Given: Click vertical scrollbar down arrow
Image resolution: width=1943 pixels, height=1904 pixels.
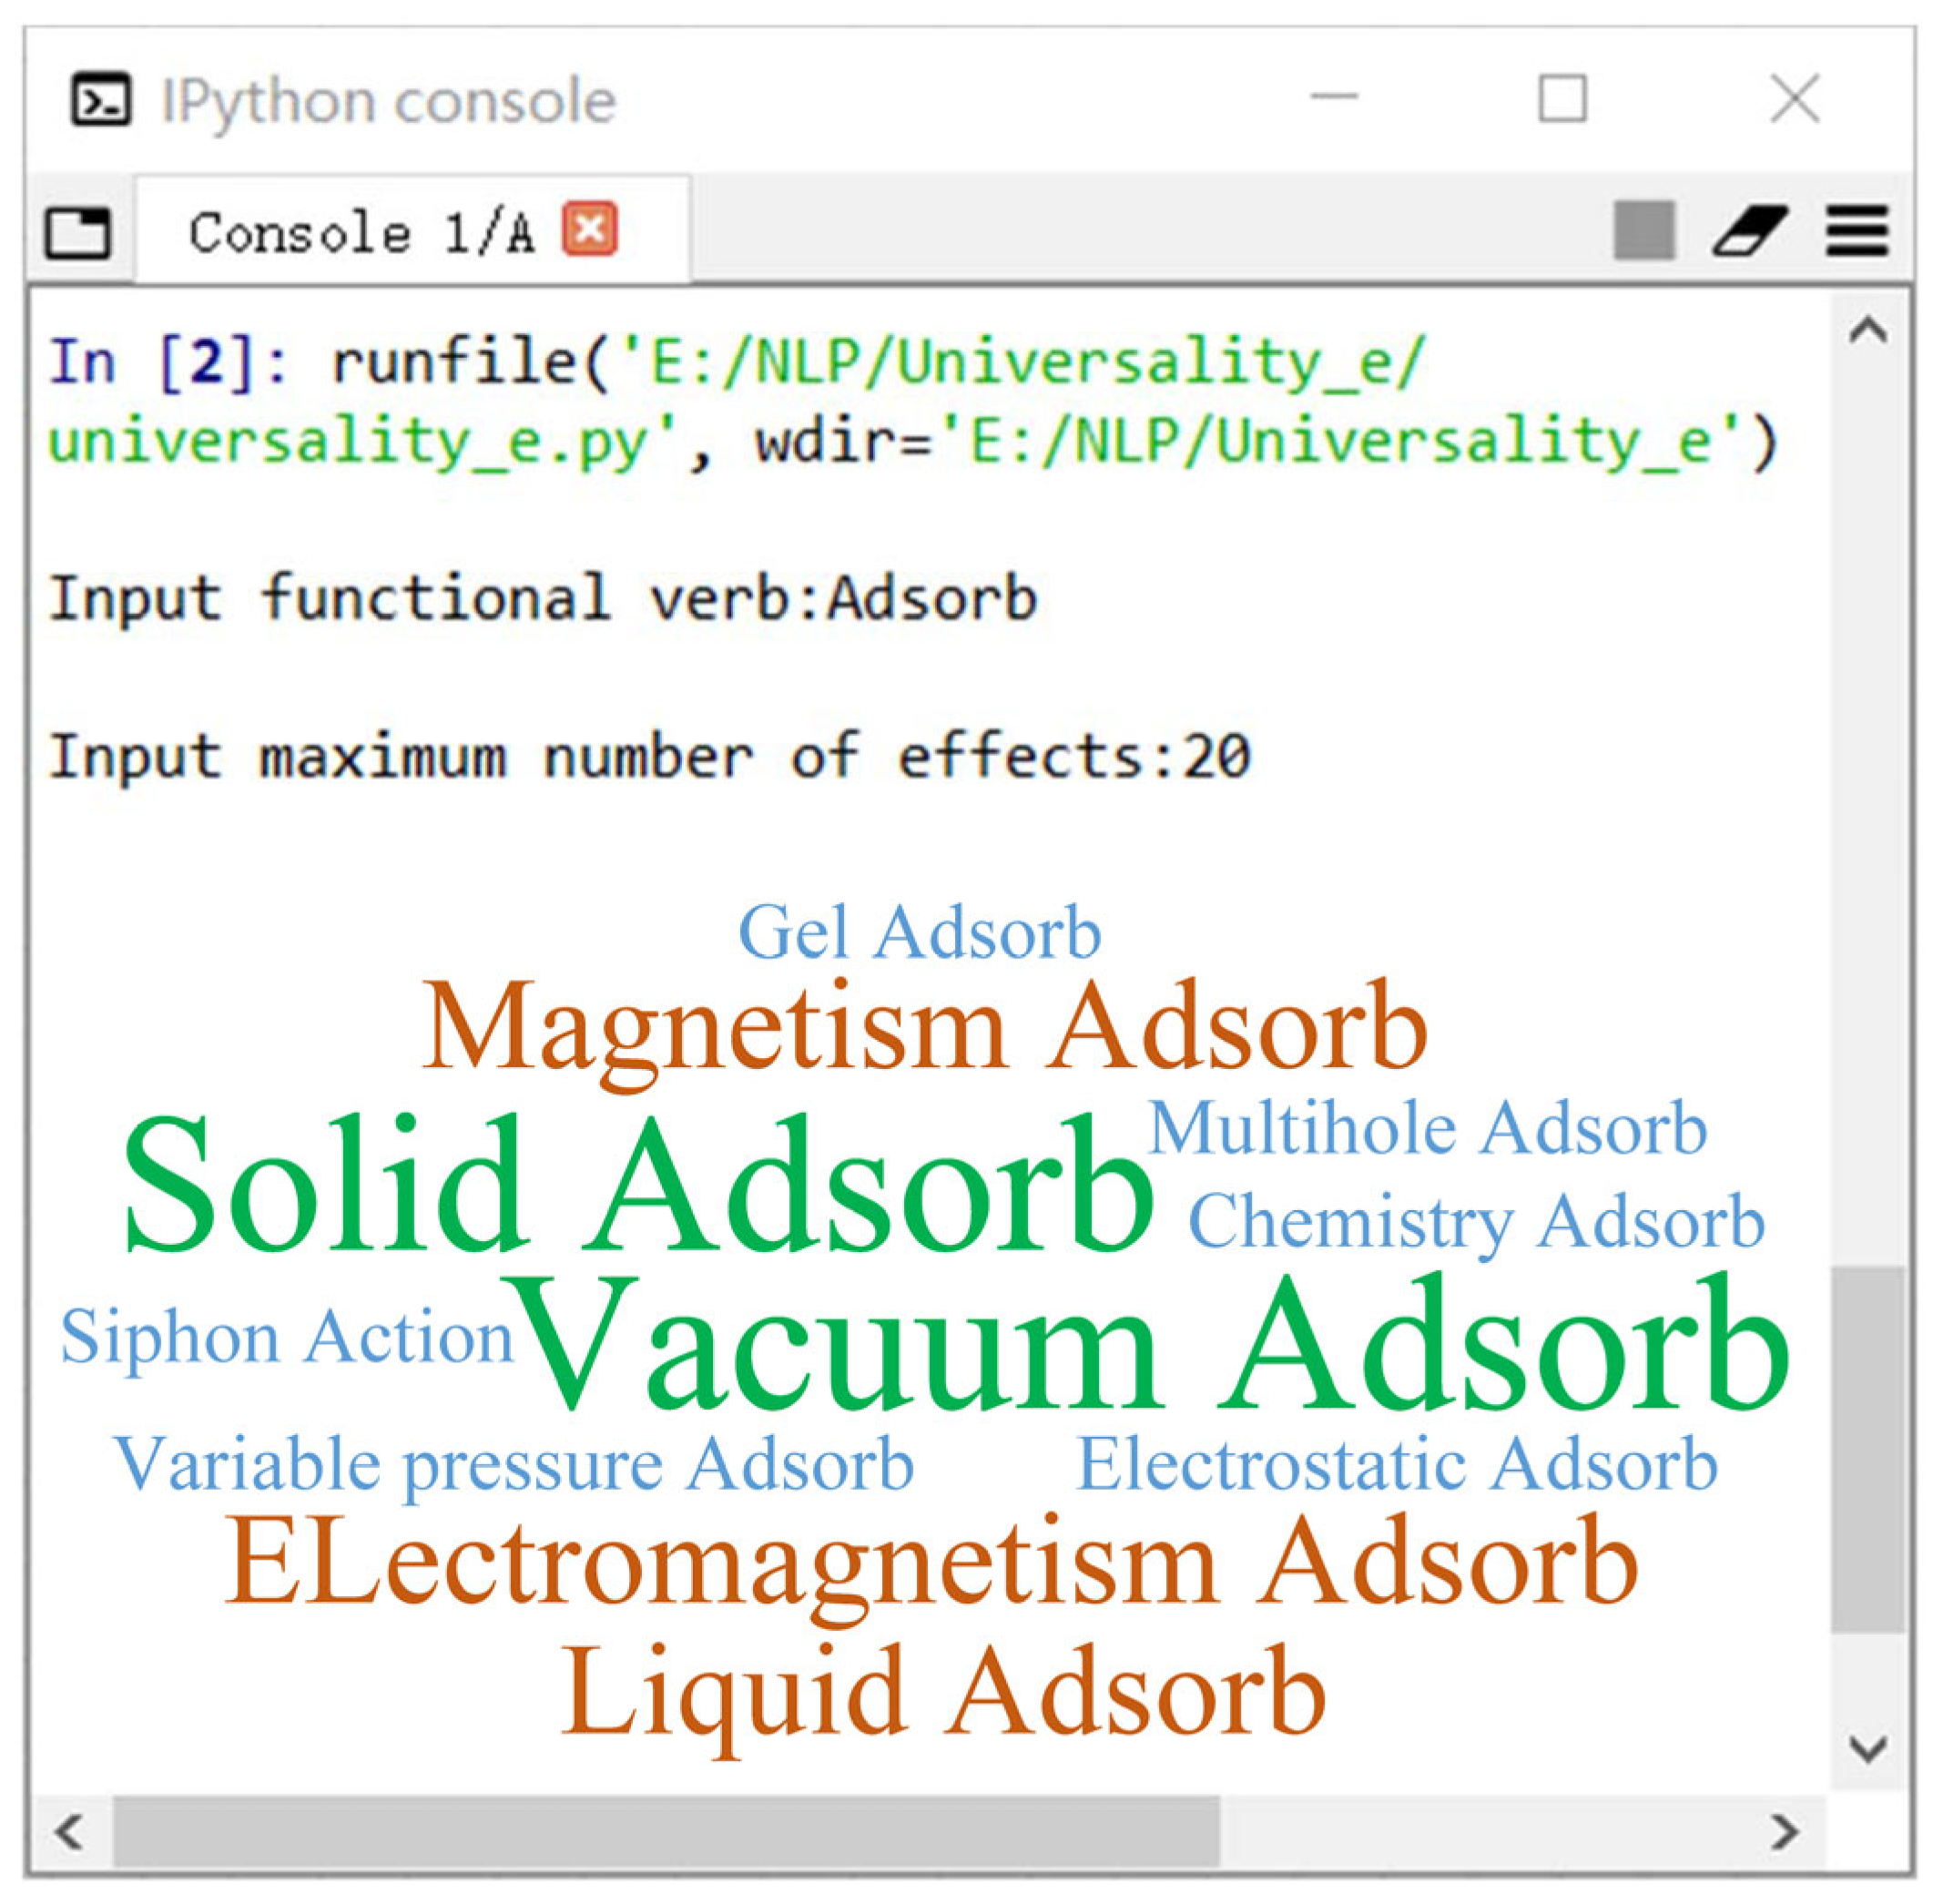Looking at the screenshot, I should click(x=1868, y=1749).
